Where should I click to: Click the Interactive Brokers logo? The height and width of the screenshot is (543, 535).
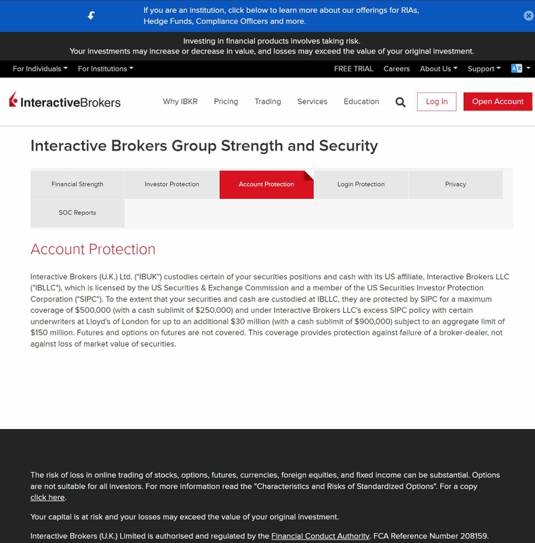pyautogui.click(x=65, y=101)
